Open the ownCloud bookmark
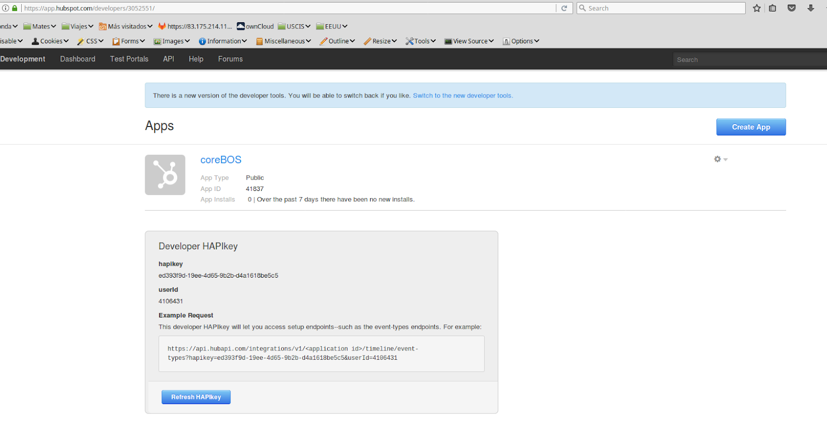The width and height of the screenshot is (827, 448). click(255, 26)
